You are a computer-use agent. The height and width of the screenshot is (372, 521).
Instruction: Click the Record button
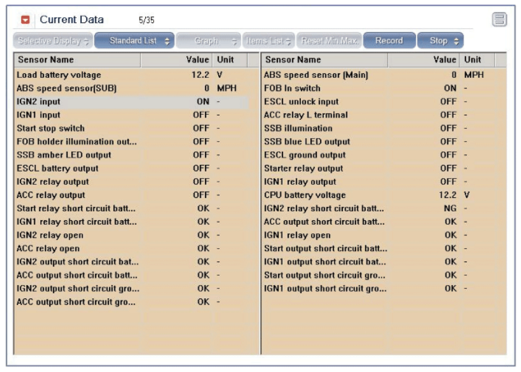pos(389,41)
